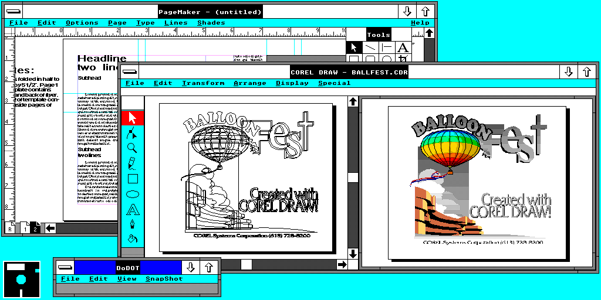Click the highlighted page 2 icon in PageMaker
601x300 pixels.
point(35,228)
